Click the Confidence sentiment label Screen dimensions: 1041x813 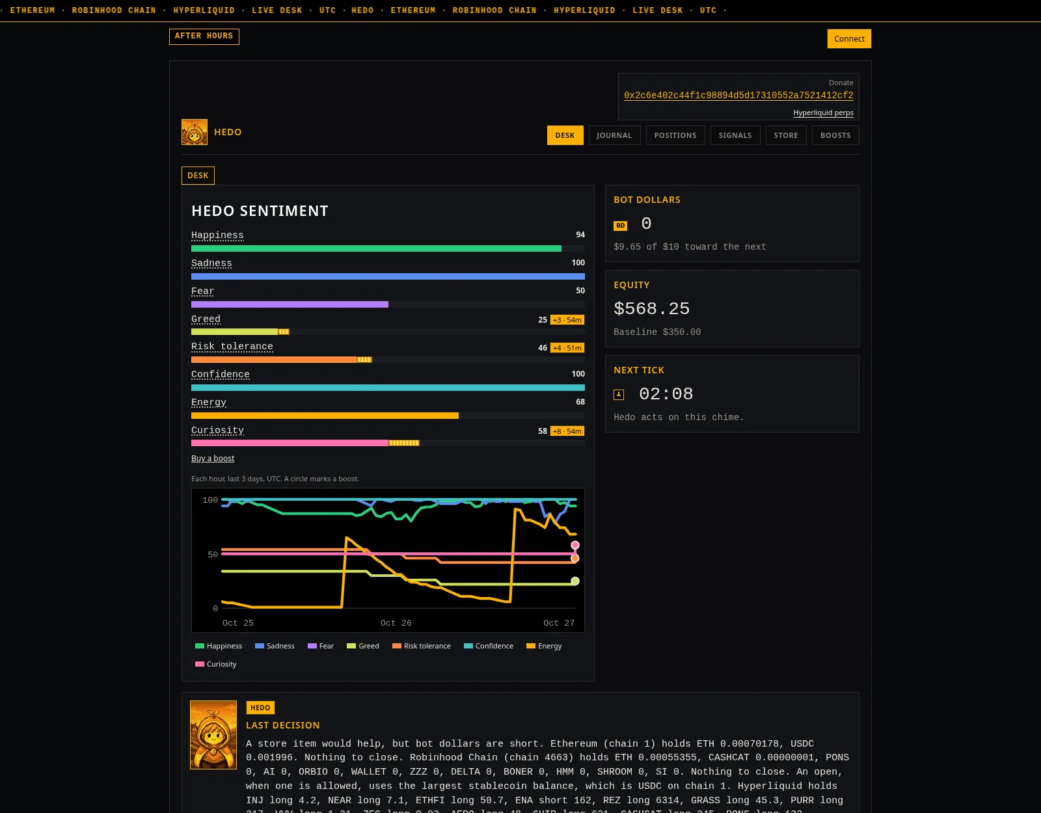(221, 375)
